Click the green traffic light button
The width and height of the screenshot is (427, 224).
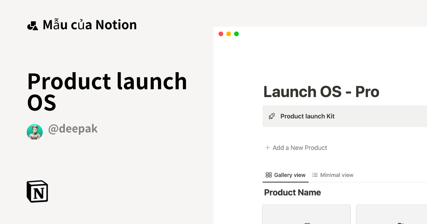click(x=236, y=33)
